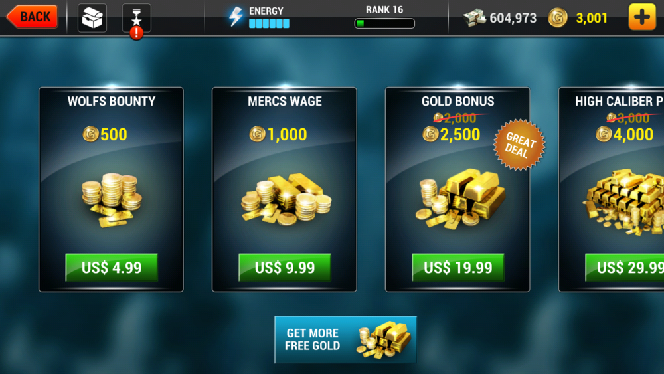Select the Gold Bonus gold bars image
Screen dimensions: 664x374
(x=460, y=199)
